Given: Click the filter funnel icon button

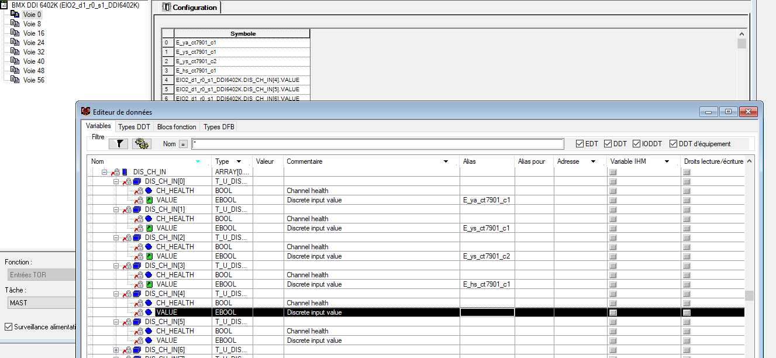Looking at the screenshot, I should point(118,143).
